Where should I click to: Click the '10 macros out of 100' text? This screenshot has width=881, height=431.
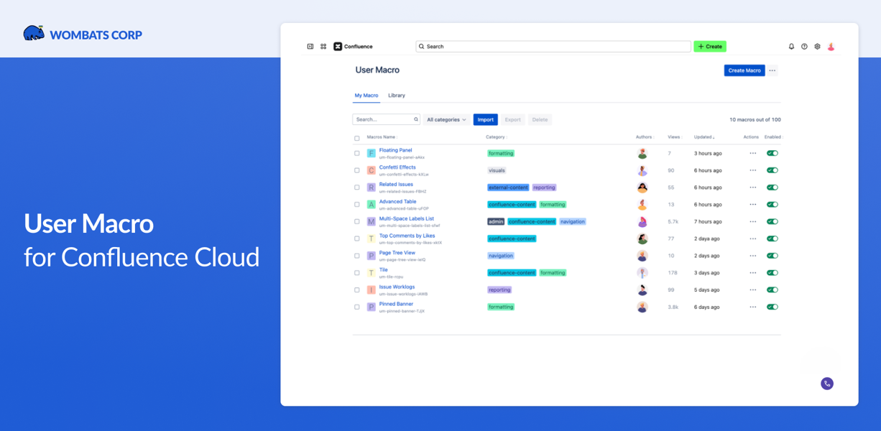click(x=755, y=120)
